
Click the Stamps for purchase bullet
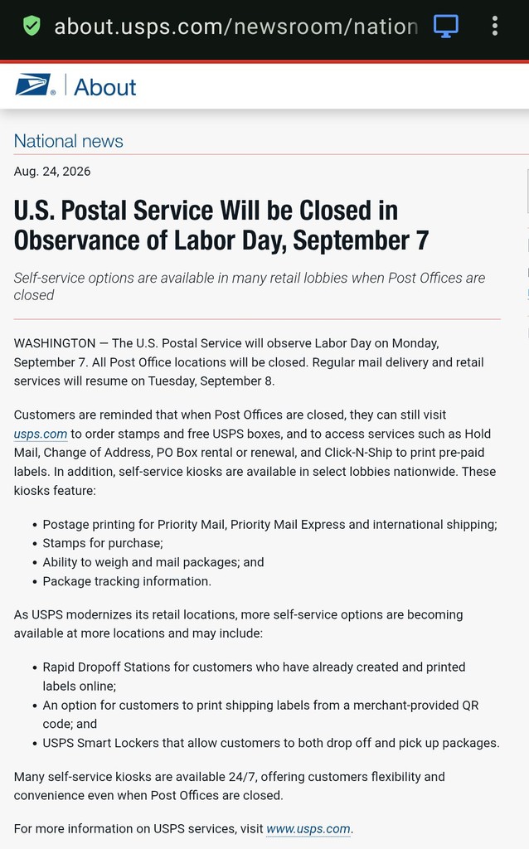click(x=103, y=543)
